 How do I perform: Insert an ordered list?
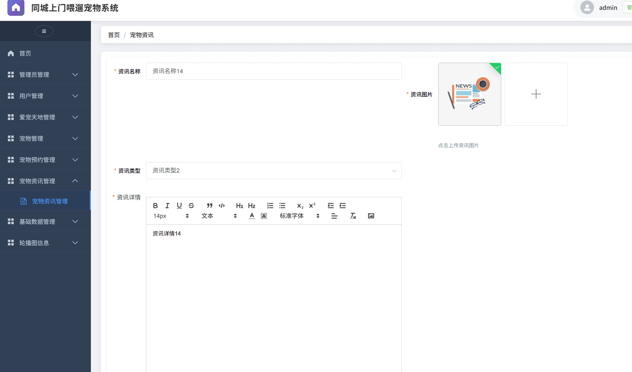pyautogui.click(x=270, y=206)
